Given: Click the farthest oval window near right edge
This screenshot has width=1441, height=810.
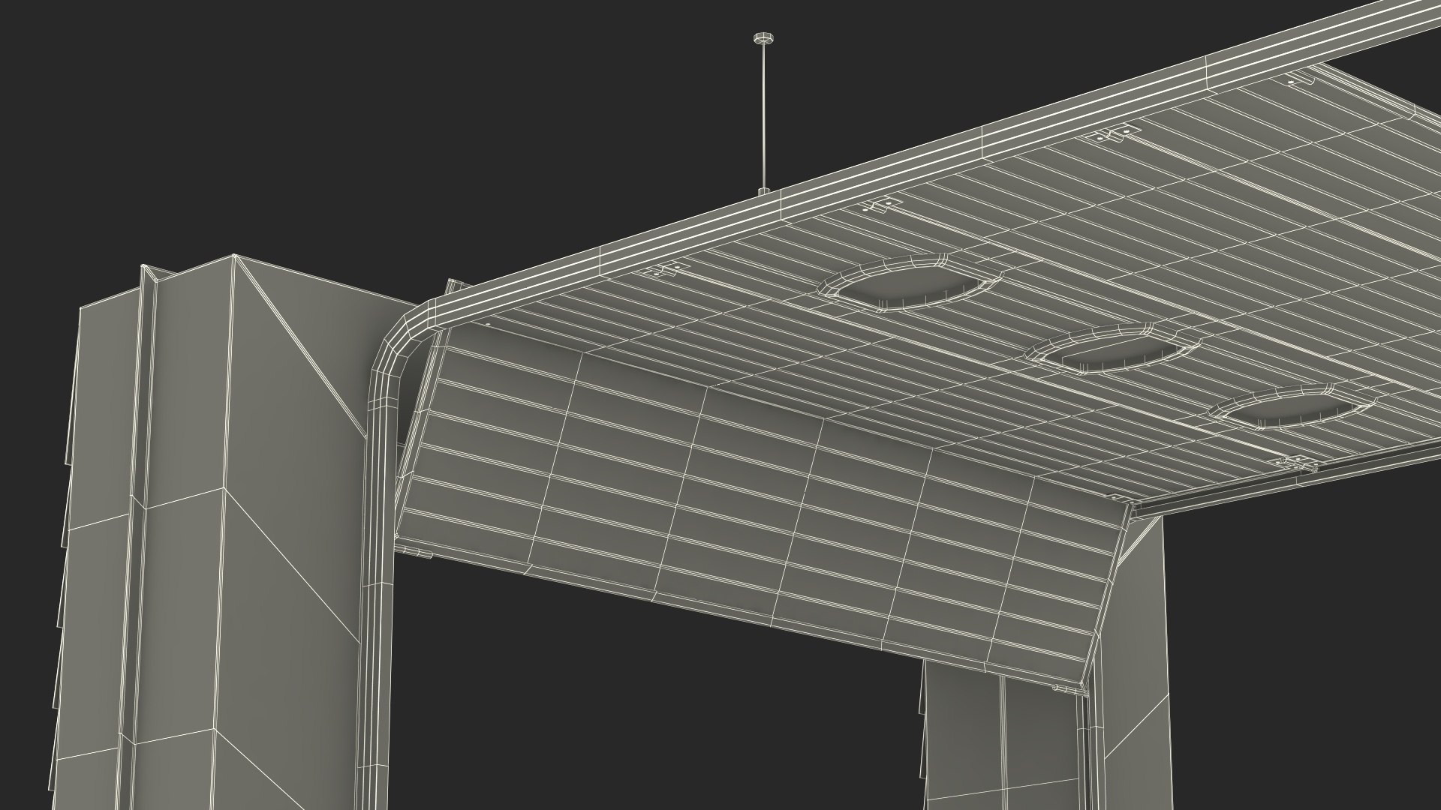Looking at the screenshot, I should tap(1292, 409).
